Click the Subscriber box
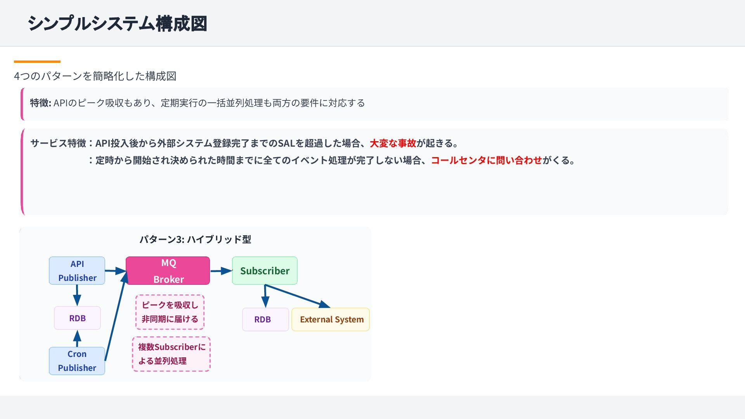 pyautogui.click(x=265, y=270)
